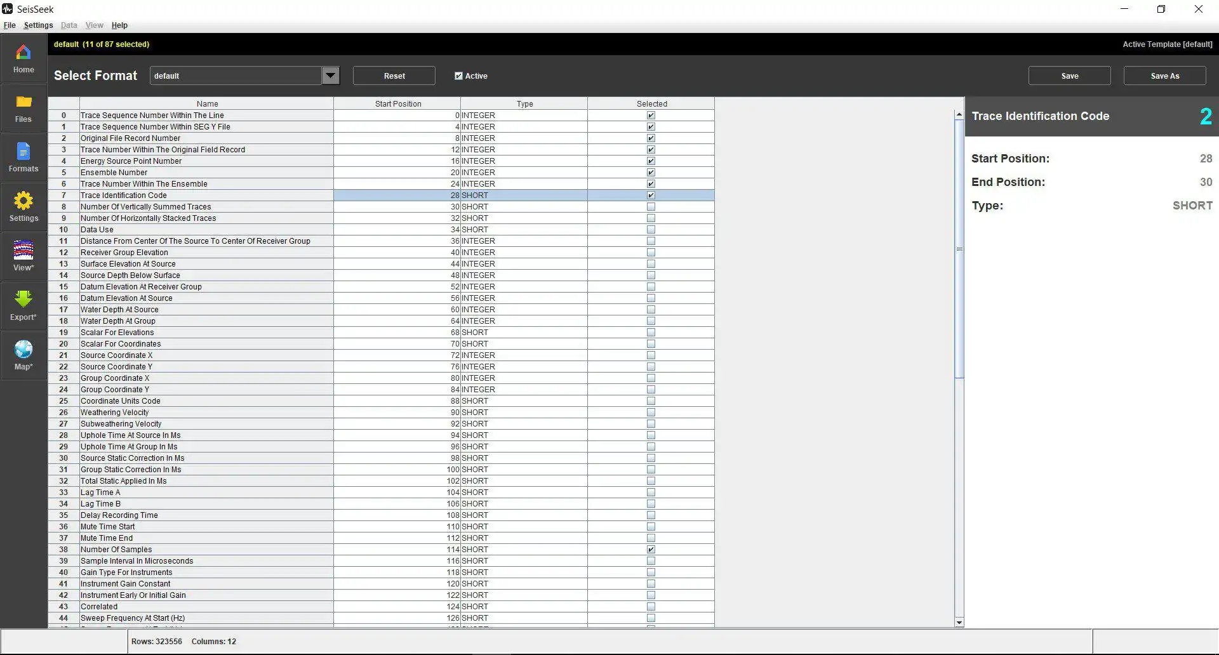This screenshot has width=1219, height=655.
Task: Select the Correlated row
Action: point(382,607)
